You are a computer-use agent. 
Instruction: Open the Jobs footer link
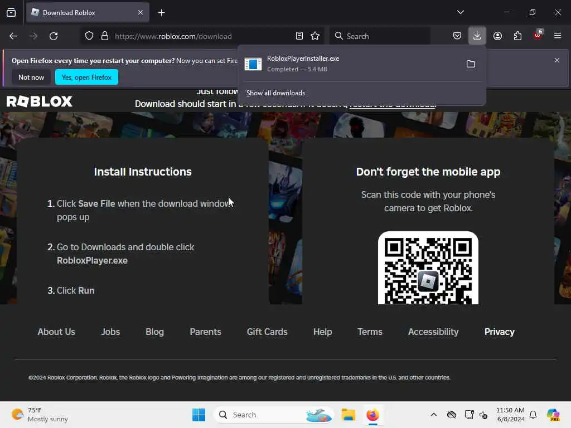(x=110, y=332)
